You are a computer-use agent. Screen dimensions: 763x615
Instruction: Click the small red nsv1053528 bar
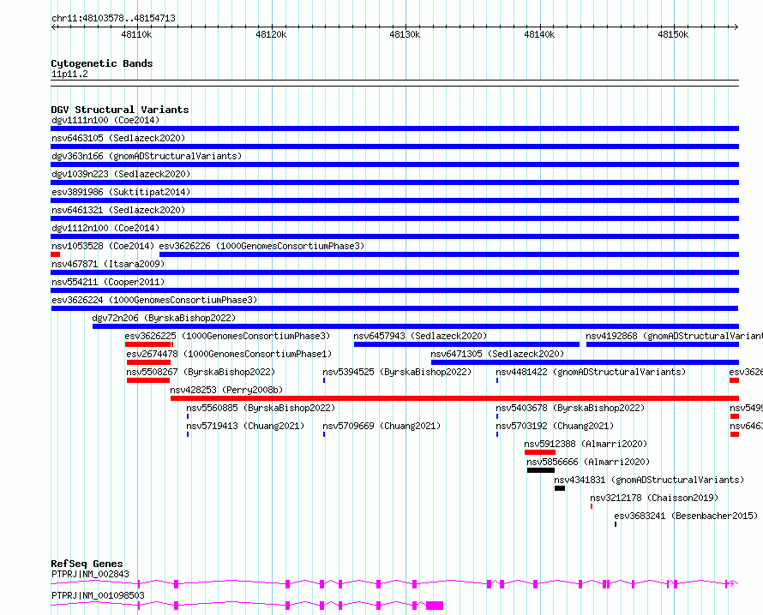(x=56, y=254)
